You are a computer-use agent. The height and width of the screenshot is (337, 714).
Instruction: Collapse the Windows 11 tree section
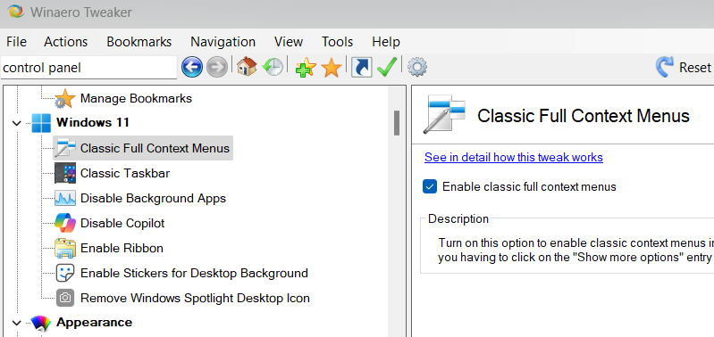[x=17, y=123]
